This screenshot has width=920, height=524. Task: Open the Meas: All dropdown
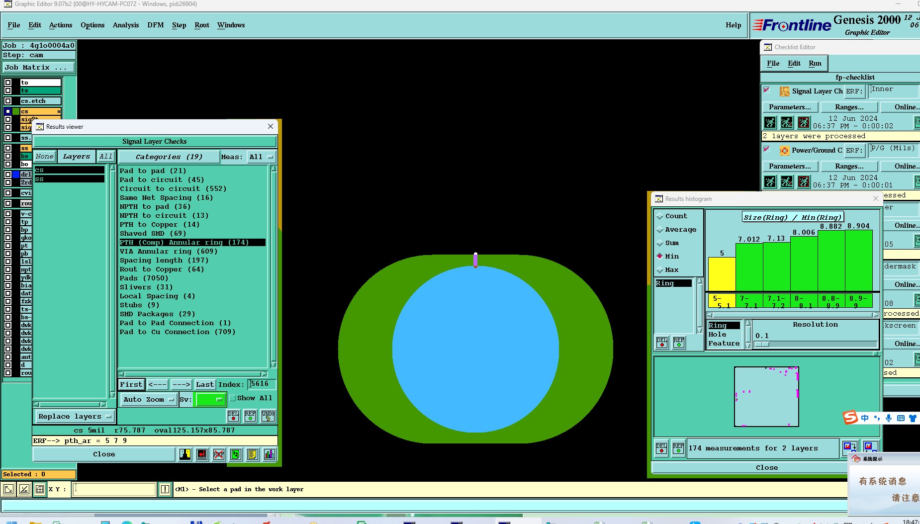click(262, 157)
